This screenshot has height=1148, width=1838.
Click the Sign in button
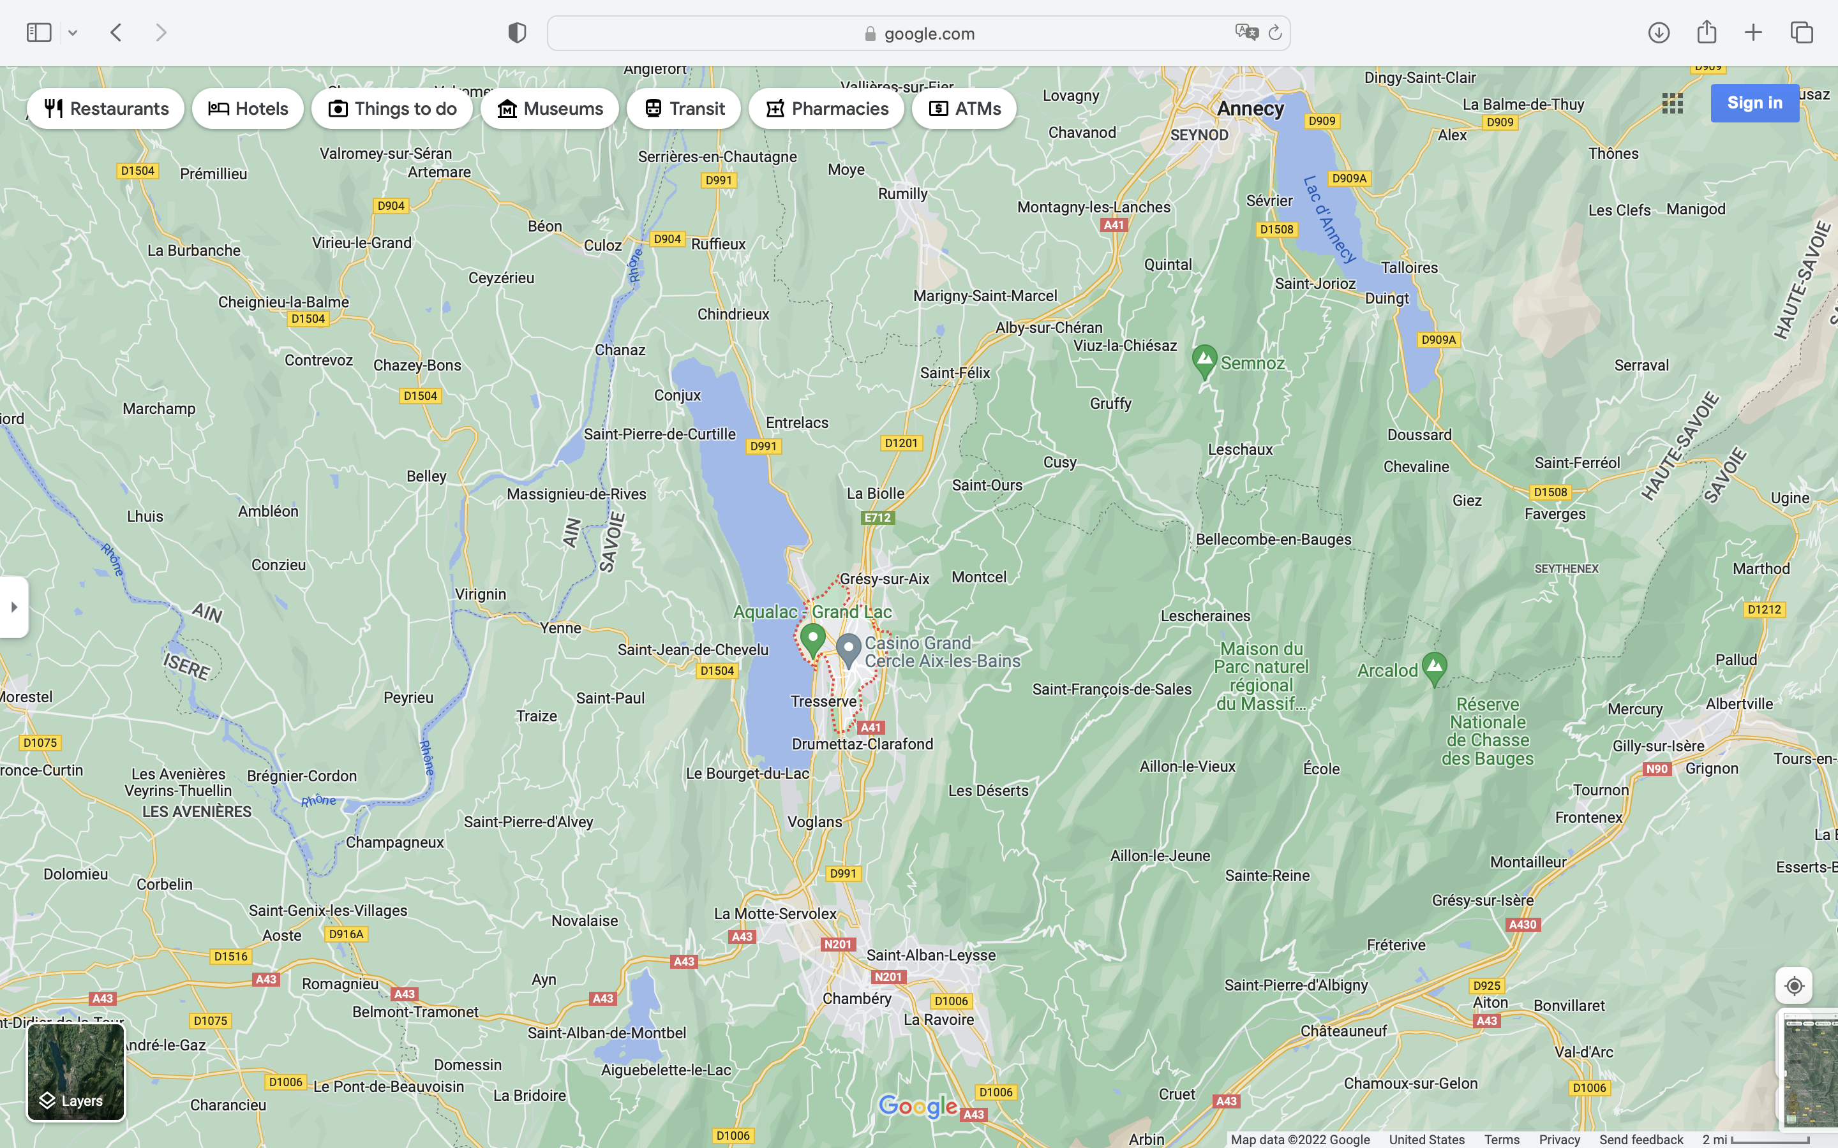1754,103
